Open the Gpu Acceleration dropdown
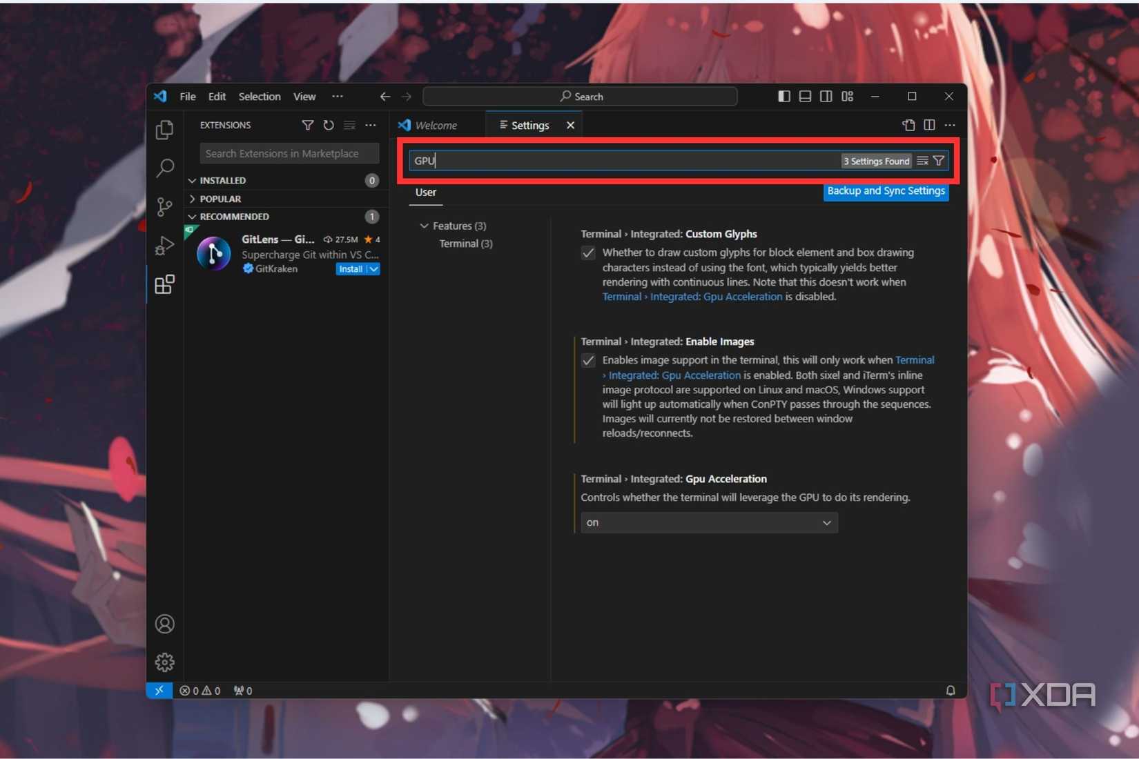This screenshot has height=759, width=1139. (709, 523)
